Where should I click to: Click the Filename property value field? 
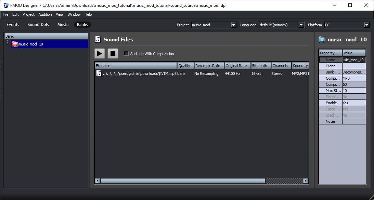point(354,66)
